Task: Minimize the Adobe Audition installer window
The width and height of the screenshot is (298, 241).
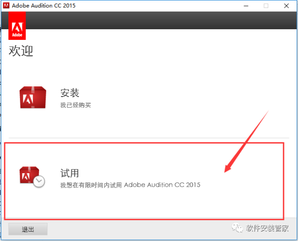Action: [x=245, y=6]
